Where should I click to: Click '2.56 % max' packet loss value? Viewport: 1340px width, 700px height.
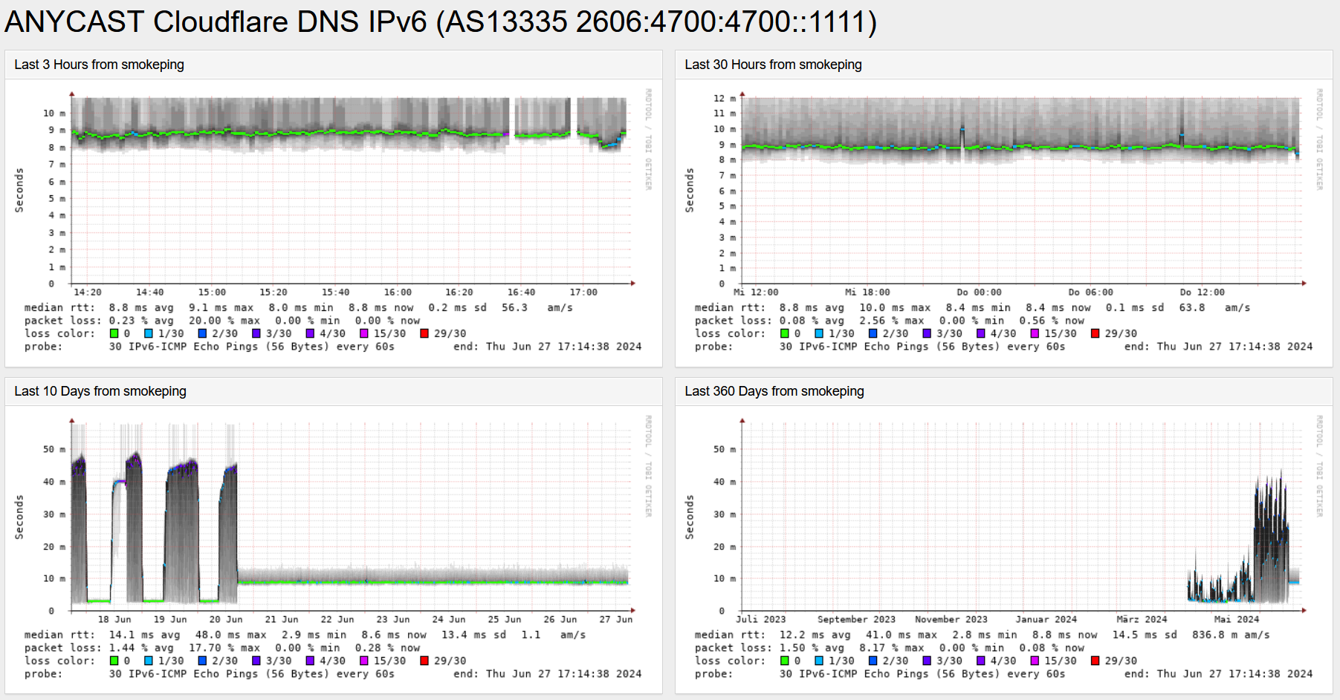(x=892, y=321)
